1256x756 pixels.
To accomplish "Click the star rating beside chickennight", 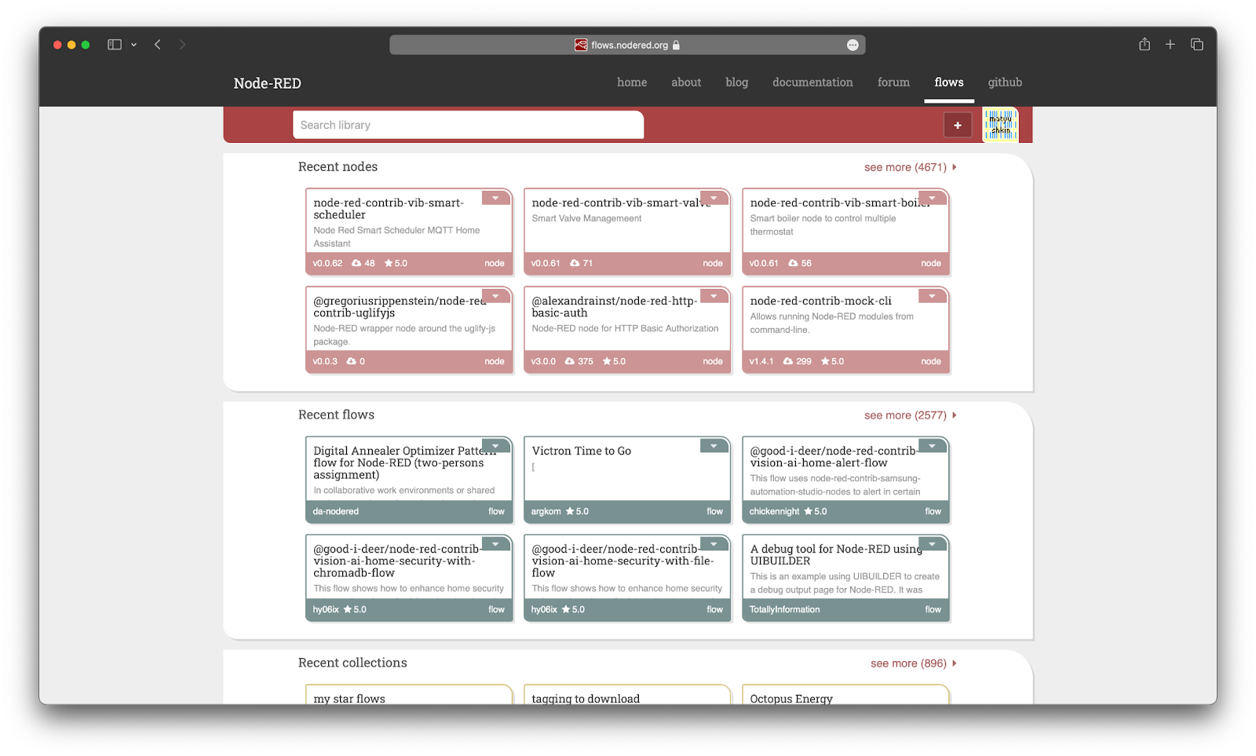I will click(816, 511).
